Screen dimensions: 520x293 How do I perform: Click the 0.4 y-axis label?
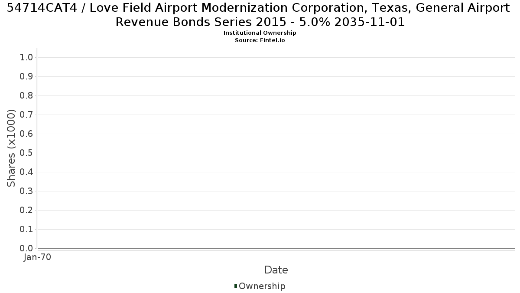pos(27,172)
